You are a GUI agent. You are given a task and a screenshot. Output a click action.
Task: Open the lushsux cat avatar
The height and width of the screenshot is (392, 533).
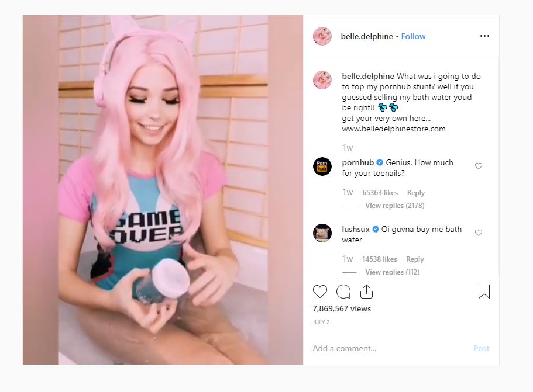(322, 233)
